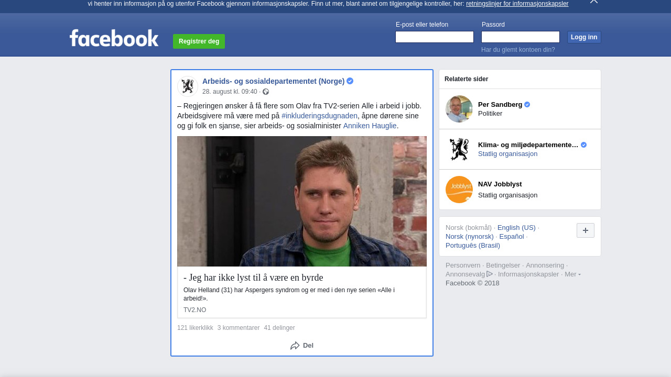
Task: Switch language to English (US)
Action: coord(516,228)
